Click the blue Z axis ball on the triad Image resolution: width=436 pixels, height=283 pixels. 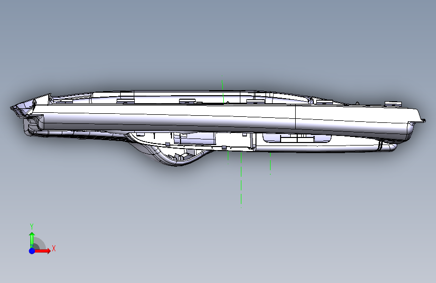pyautogui.click(x=32, y=251)
